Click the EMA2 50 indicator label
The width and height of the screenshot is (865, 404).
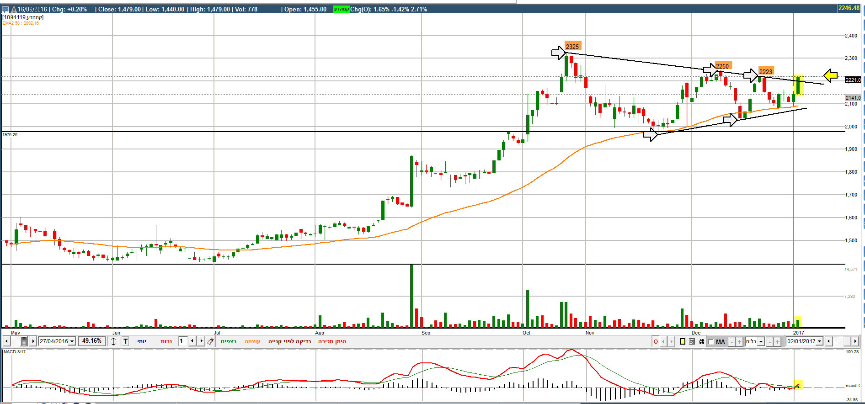pyautogui.click(x=21, y=23)
